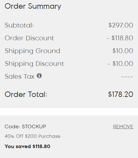Click the Shipping Discount amount value
Image resolution: width=138 pixels, height=158 pixels.
tap(120, 64)
